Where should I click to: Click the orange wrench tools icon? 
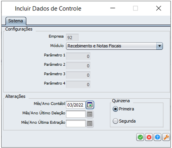(166, 137)
